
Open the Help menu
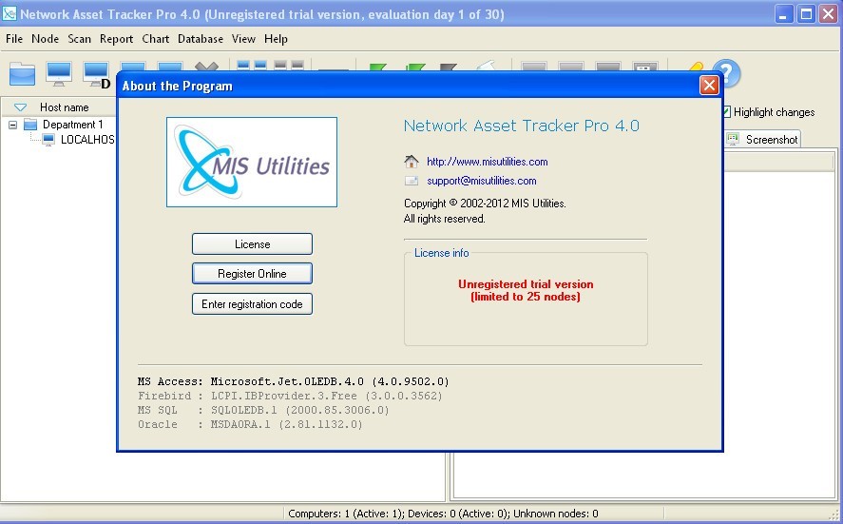tap(276, 39)
